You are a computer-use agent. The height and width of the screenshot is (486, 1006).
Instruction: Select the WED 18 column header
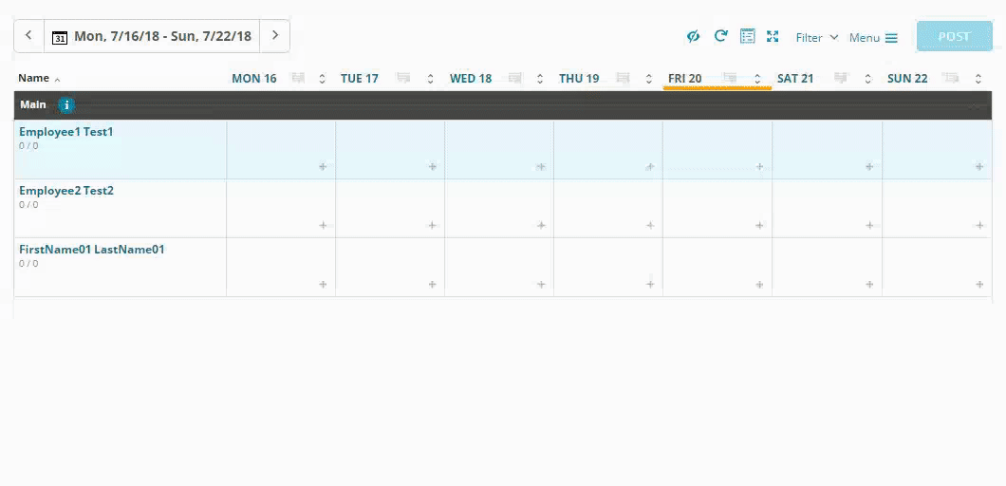pyautogui.click(x=471, y=79)
